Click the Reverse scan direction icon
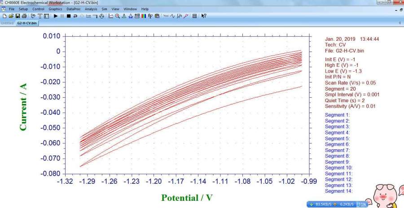Image resolution: width=404 pixels, height=208 pixels. [x=75, y=16]
